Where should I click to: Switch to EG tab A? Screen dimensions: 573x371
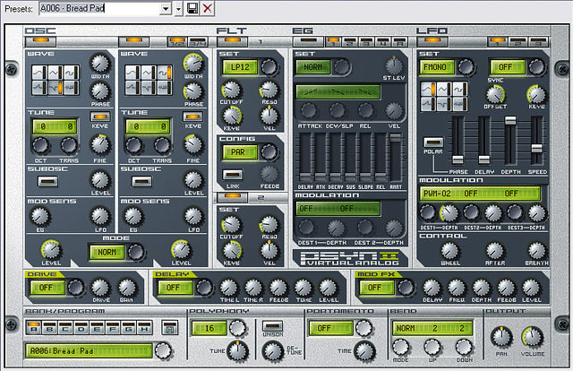point(400,42)
